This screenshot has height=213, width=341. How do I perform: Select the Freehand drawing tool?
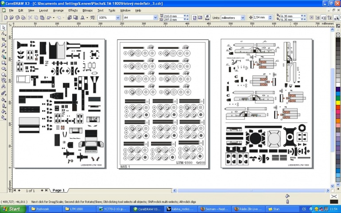[x=4, y=51]
